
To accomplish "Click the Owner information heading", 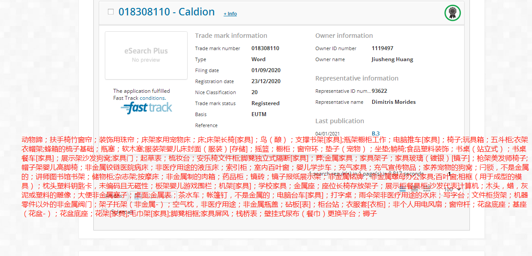I will tap(344, 36).
